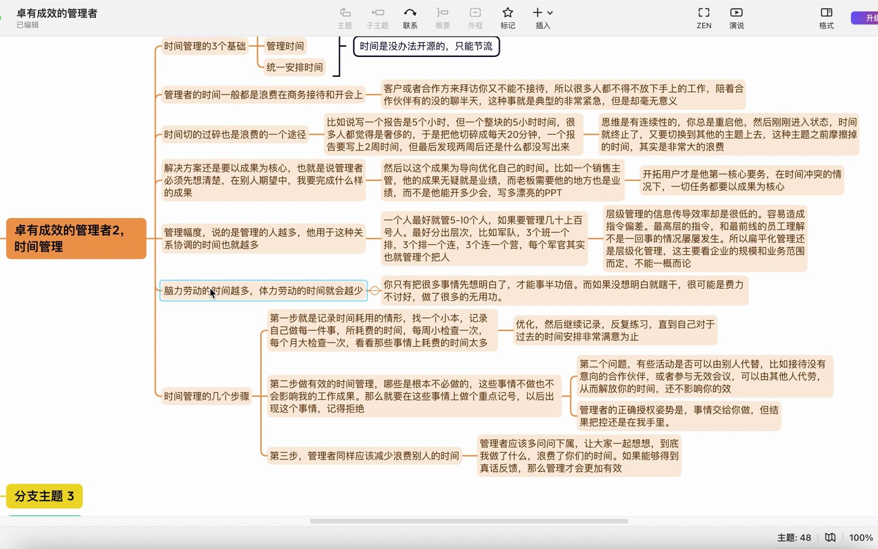Open the 插入 dropdown chevron
Image resolution: width=878 pixels, height=549 pixels.
click(x=550, y=13)
